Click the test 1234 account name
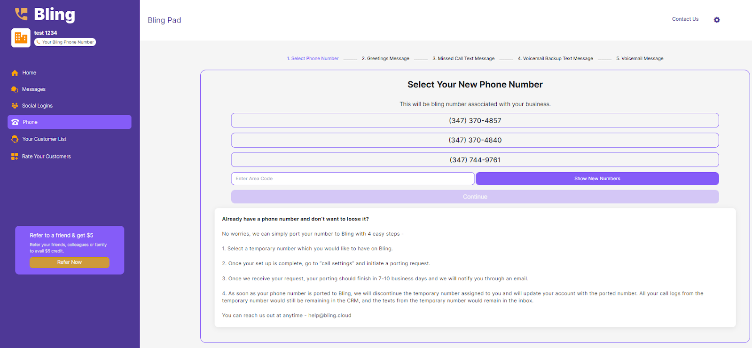Image resolution: width=752 pixels, height=348 pixels. point(46,33)
